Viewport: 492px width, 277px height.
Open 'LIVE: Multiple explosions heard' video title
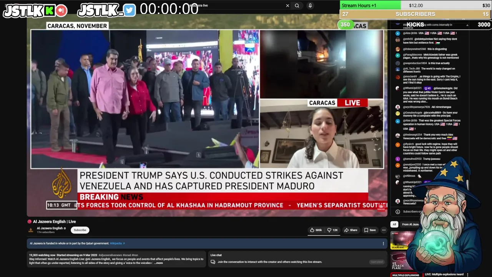[x=444, y=275]
